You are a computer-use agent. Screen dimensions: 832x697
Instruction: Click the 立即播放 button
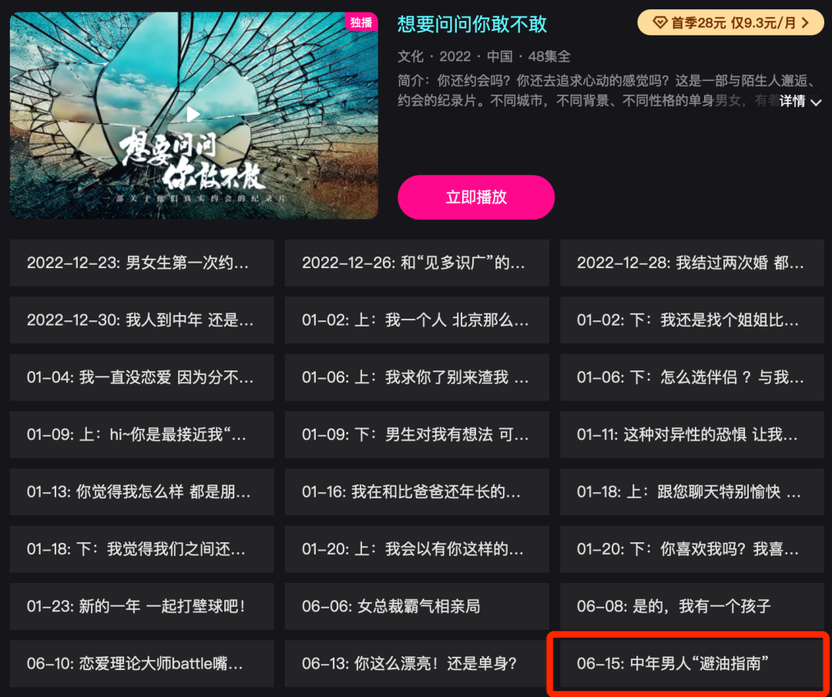476,197
